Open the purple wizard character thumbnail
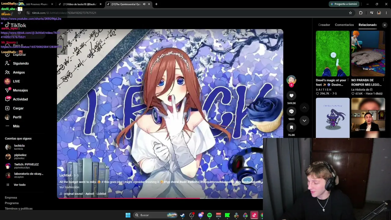This screenshot has height=220, width=391. pos(333,118)
